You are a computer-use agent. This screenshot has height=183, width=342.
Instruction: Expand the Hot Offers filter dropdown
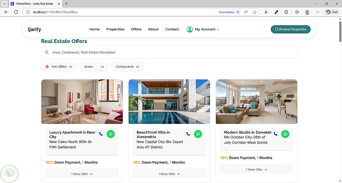pos(59,67)
